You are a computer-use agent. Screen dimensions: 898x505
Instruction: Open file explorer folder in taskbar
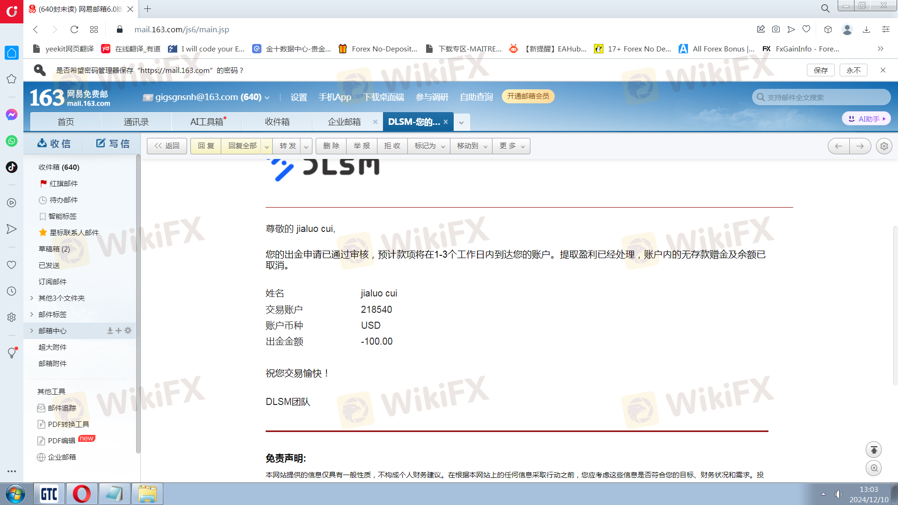pos(147,494)
